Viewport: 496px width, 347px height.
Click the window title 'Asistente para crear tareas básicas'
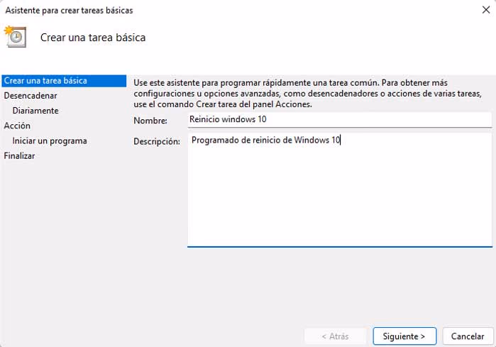click(x=69, y=11)
